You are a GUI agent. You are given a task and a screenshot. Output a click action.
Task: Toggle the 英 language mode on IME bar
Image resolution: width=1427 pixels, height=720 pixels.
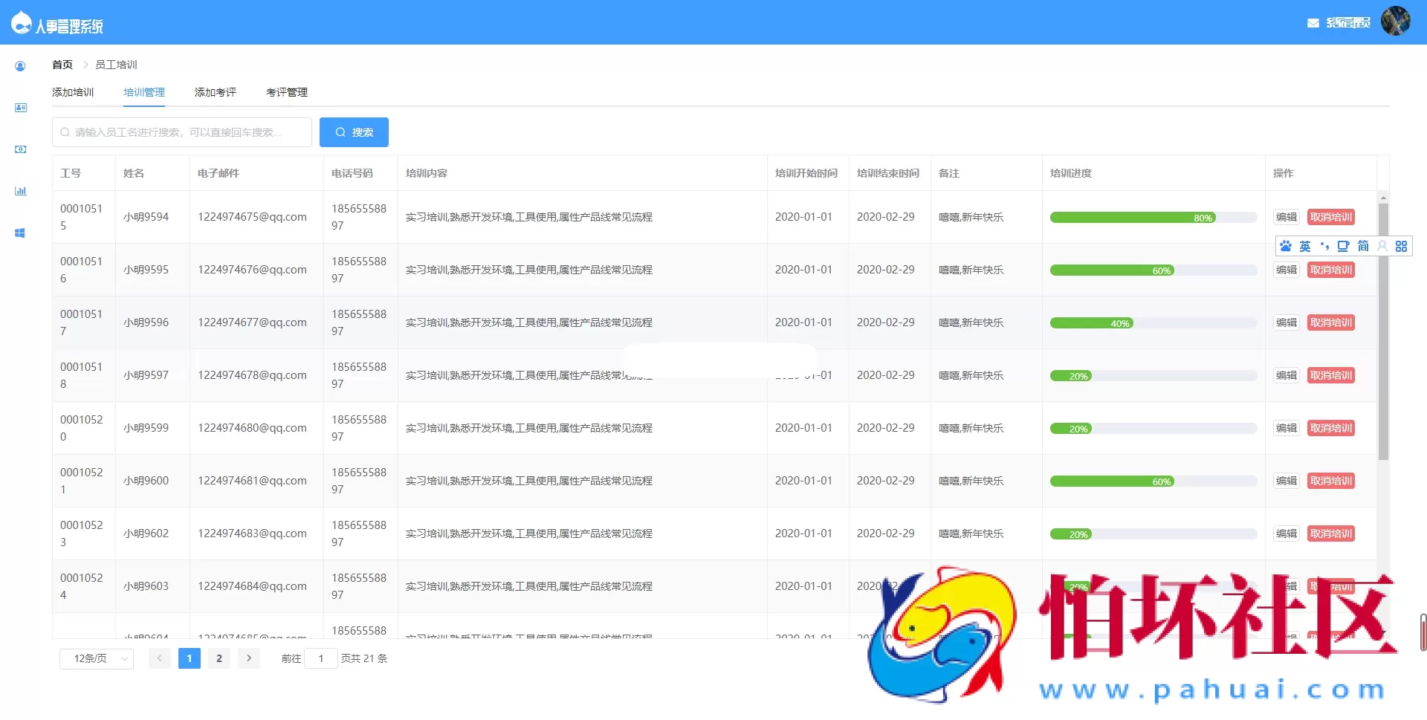pos(1305,246)
